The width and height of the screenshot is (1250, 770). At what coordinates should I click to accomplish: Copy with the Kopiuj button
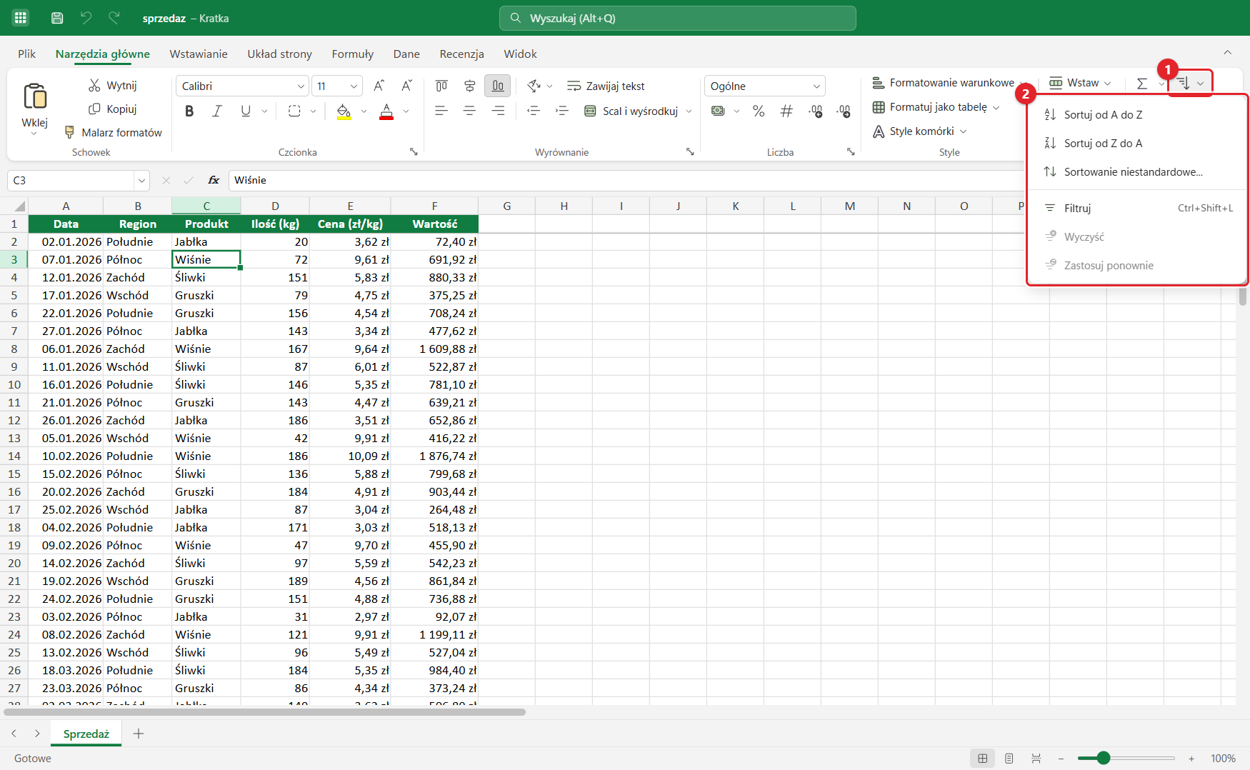[x=113, y=109]
